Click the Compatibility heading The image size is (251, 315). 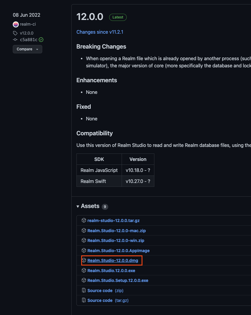click(x=95, y=133)
